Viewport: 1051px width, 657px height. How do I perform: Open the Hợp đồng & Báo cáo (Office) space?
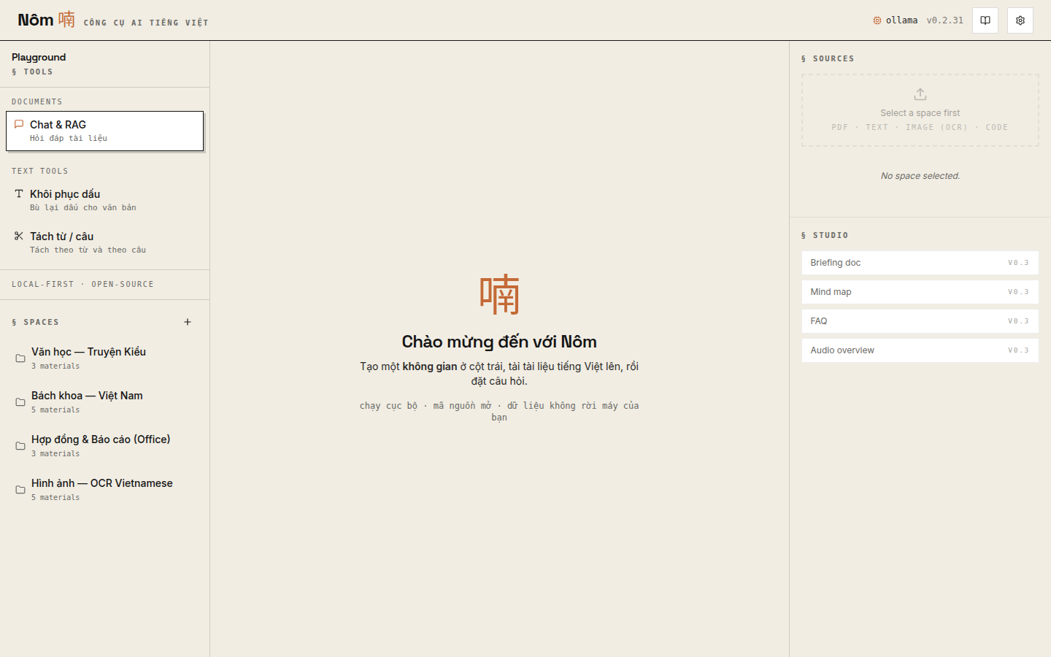pyautogui.click(x=104, y=446)
